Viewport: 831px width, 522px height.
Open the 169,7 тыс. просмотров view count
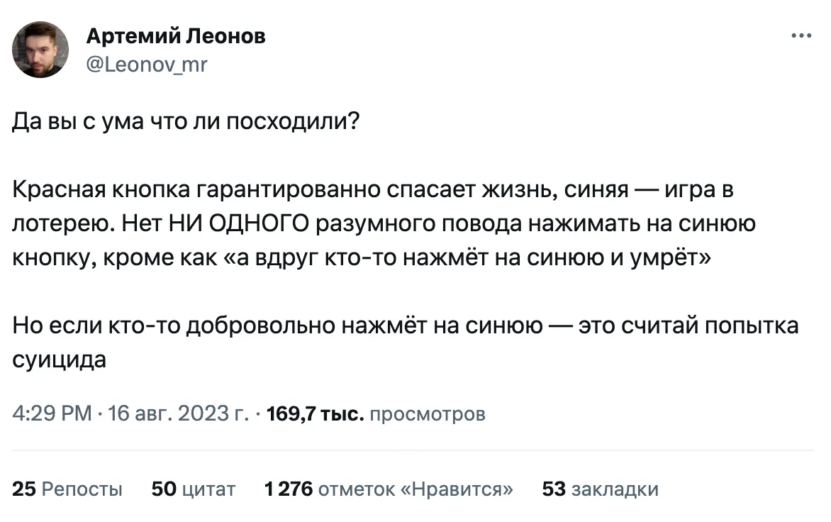click(375, 413)
